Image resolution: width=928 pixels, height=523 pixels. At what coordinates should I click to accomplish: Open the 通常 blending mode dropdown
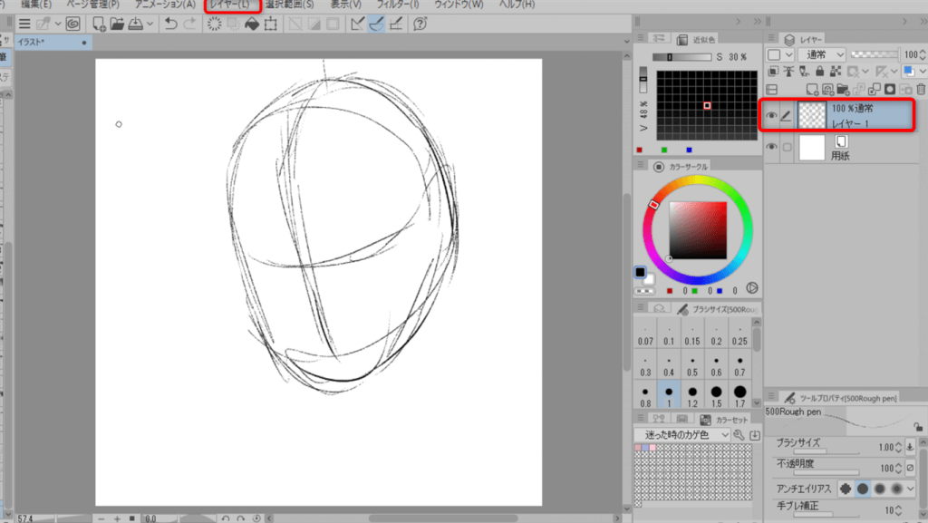pyautogui.click(x=822, y=54)
